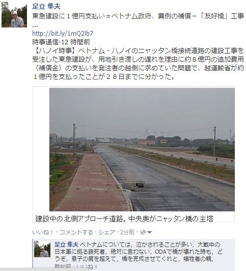Share the post using シェア
The width and height of the screenshot is (246, 271).
tap(107, 232)
